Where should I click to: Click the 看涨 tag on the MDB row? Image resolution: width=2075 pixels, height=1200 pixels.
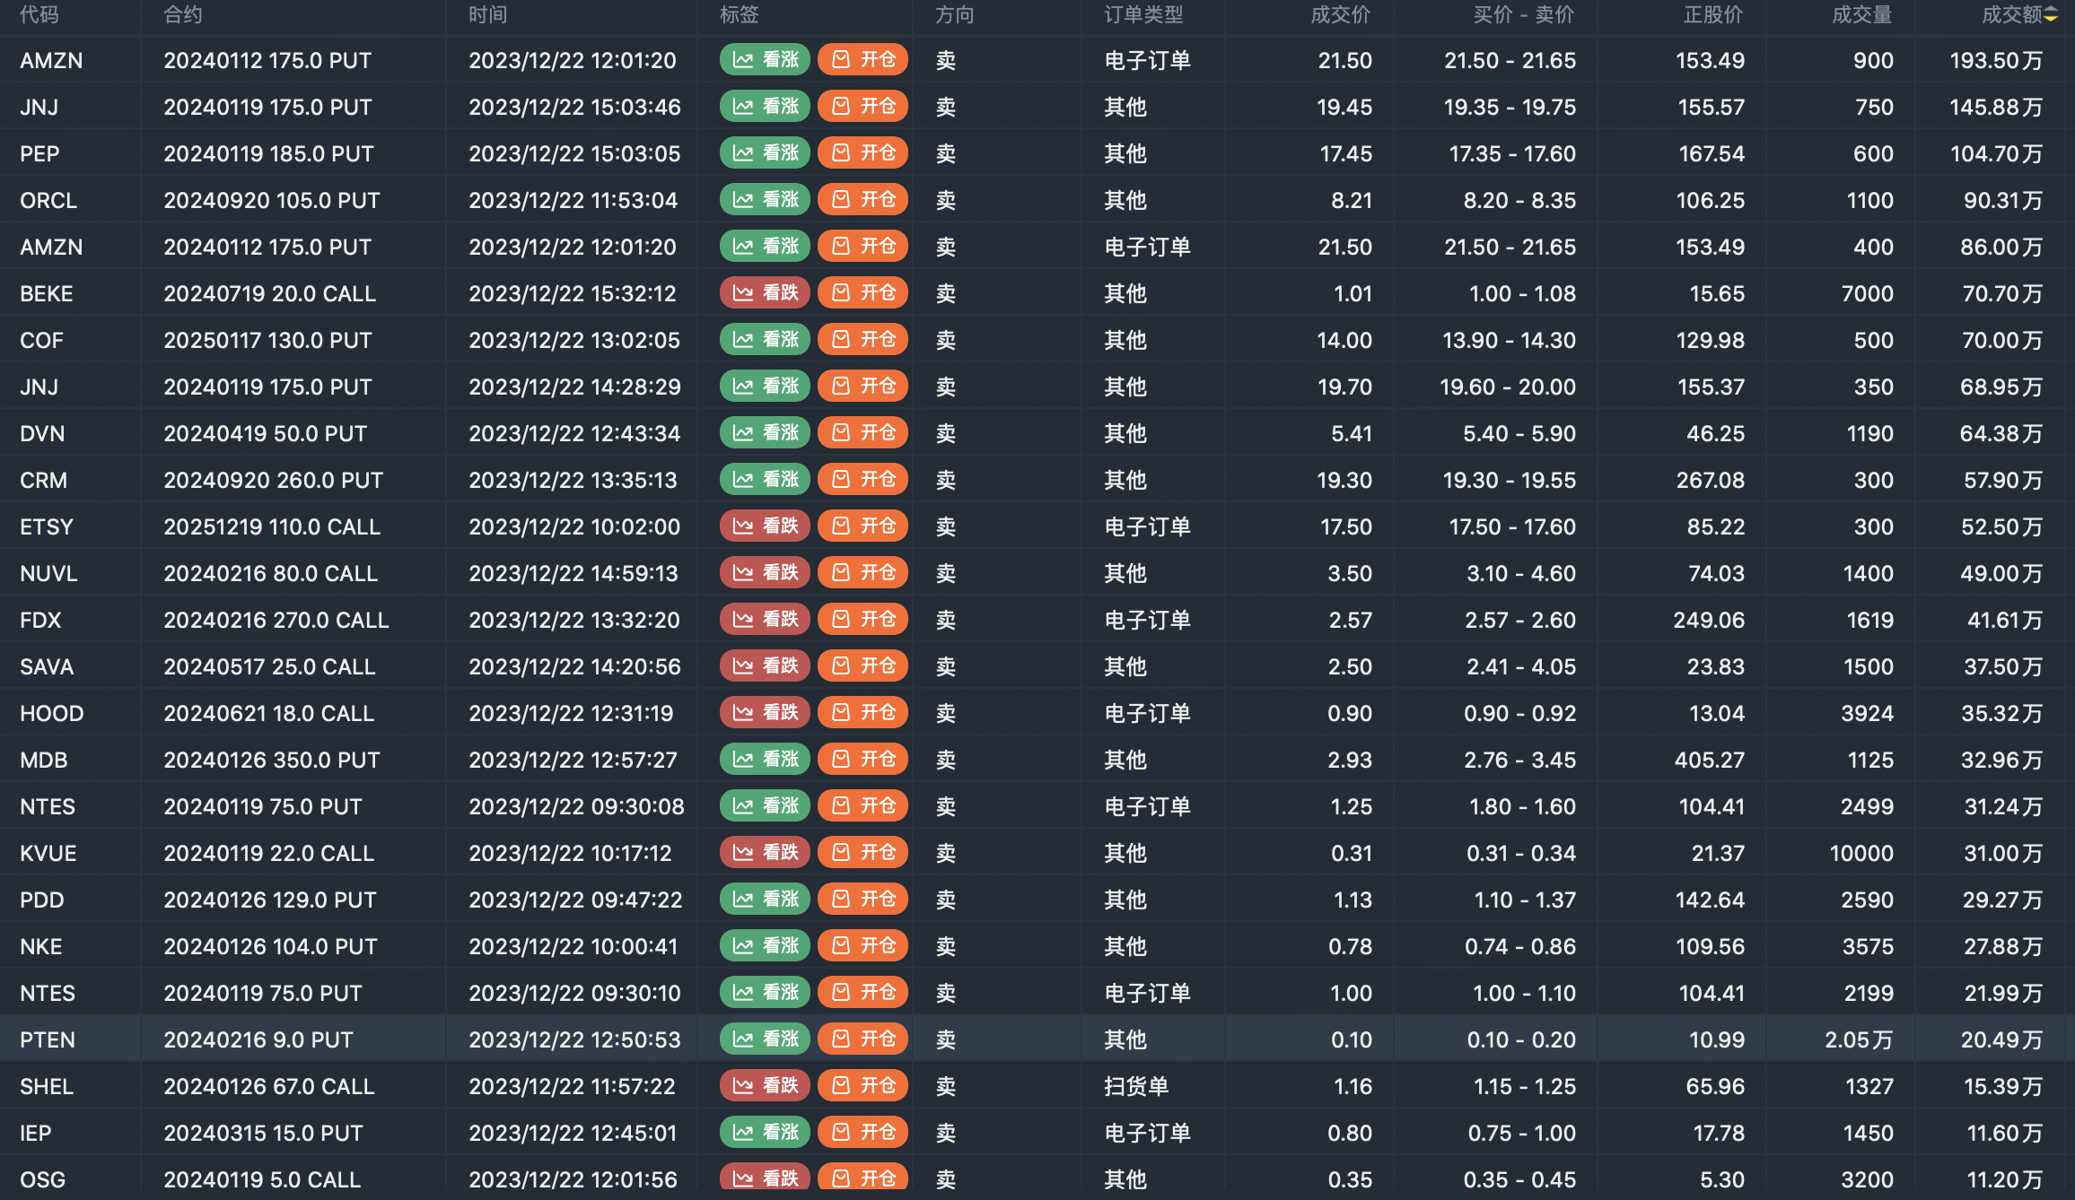click(765, 759)
